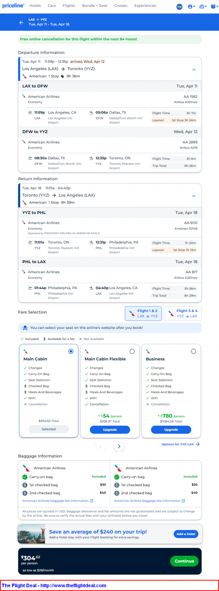Image resolution: width=219 pixels, height=591 pixels.
Task: Open the left American Airlines baggage fee link
Action: click(58, 501)
